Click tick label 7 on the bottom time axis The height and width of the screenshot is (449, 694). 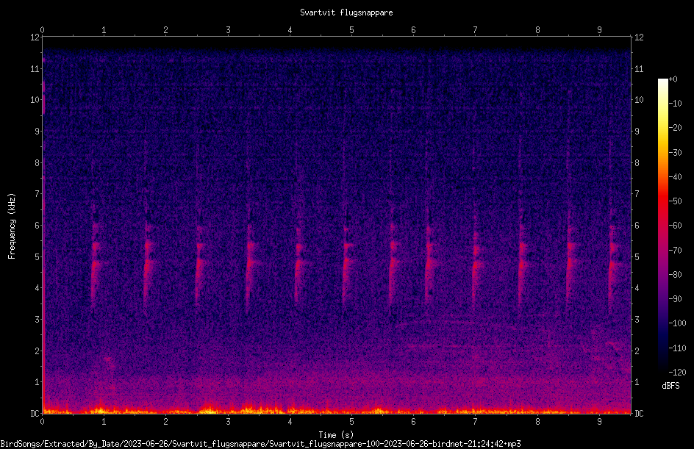476,422
